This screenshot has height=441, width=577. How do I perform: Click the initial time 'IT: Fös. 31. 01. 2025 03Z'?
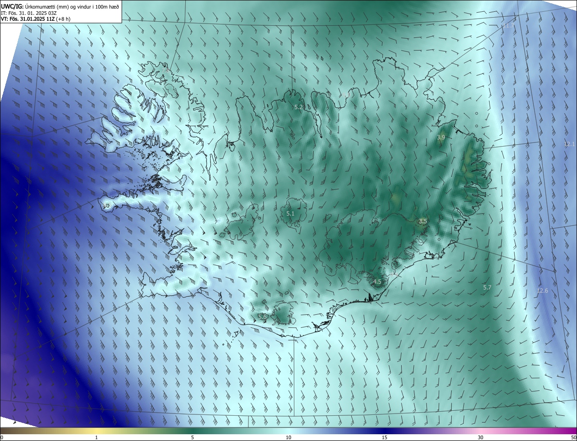pyautogui.click(x=28, y=13)
